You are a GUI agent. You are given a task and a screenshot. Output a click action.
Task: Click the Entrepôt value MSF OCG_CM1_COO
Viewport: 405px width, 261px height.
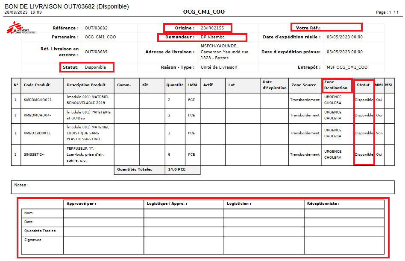pos(347,67)
